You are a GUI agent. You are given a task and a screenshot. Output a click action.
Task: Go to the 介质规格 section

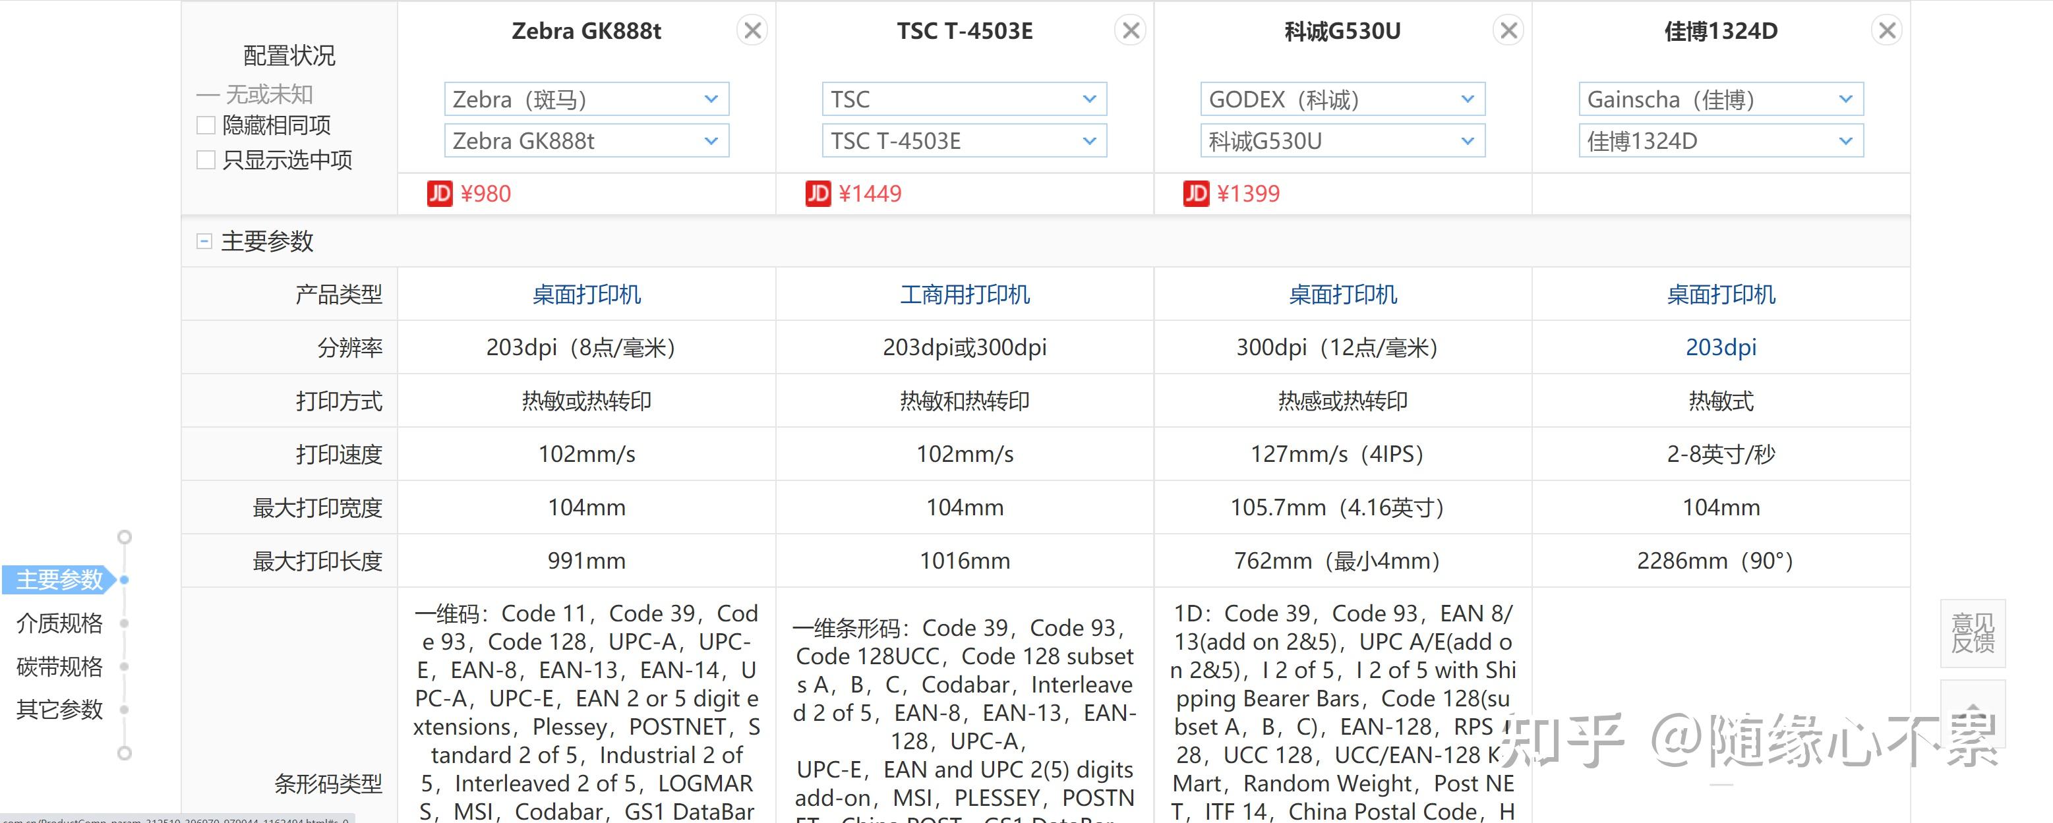(x=58, y=624)
